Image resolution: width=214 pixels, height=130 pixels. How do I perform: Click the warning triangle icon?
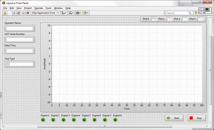tap(5, 13)
